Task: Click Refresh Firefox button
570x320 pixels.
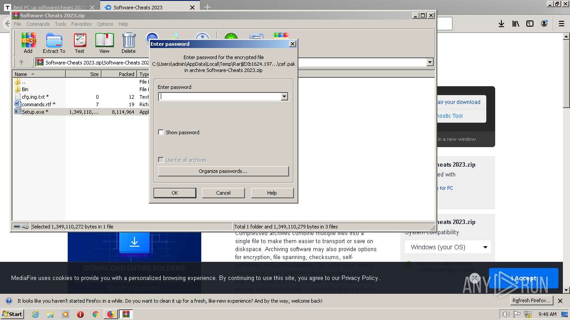Action: click(x=531, y=301)
